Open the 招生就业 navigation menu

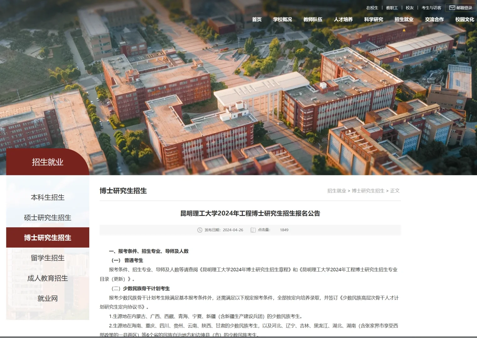[x=404, y=19]
